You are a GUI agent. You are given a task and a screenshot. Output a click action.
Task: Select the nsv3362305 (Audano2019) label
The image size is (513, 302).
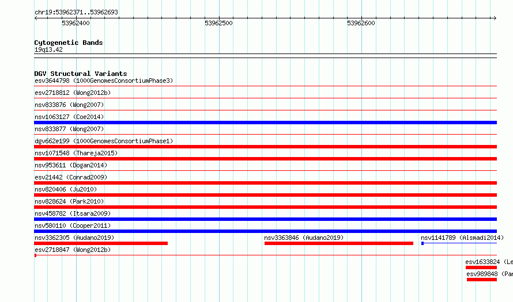point(74,238)
